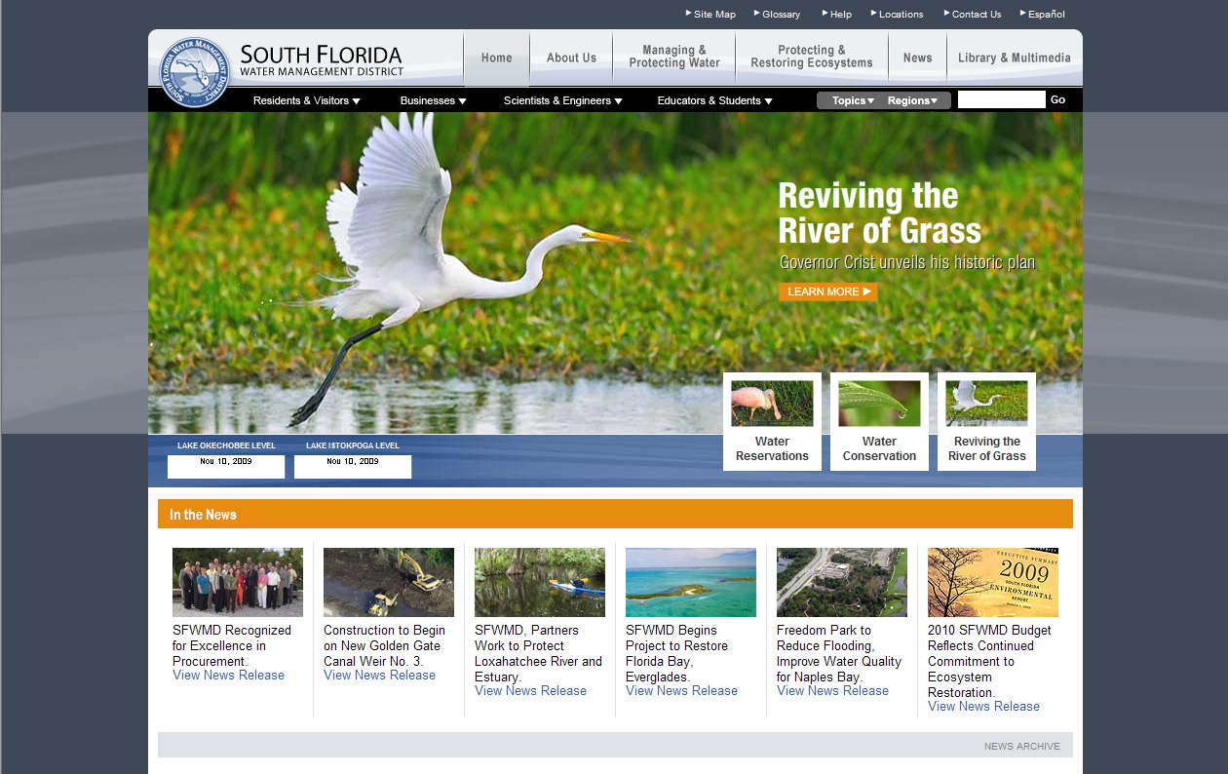The height and width of the screenshot is (774, 1228).
Task: Open the Library & Multimedia tab
Action: pos(1014,58)
